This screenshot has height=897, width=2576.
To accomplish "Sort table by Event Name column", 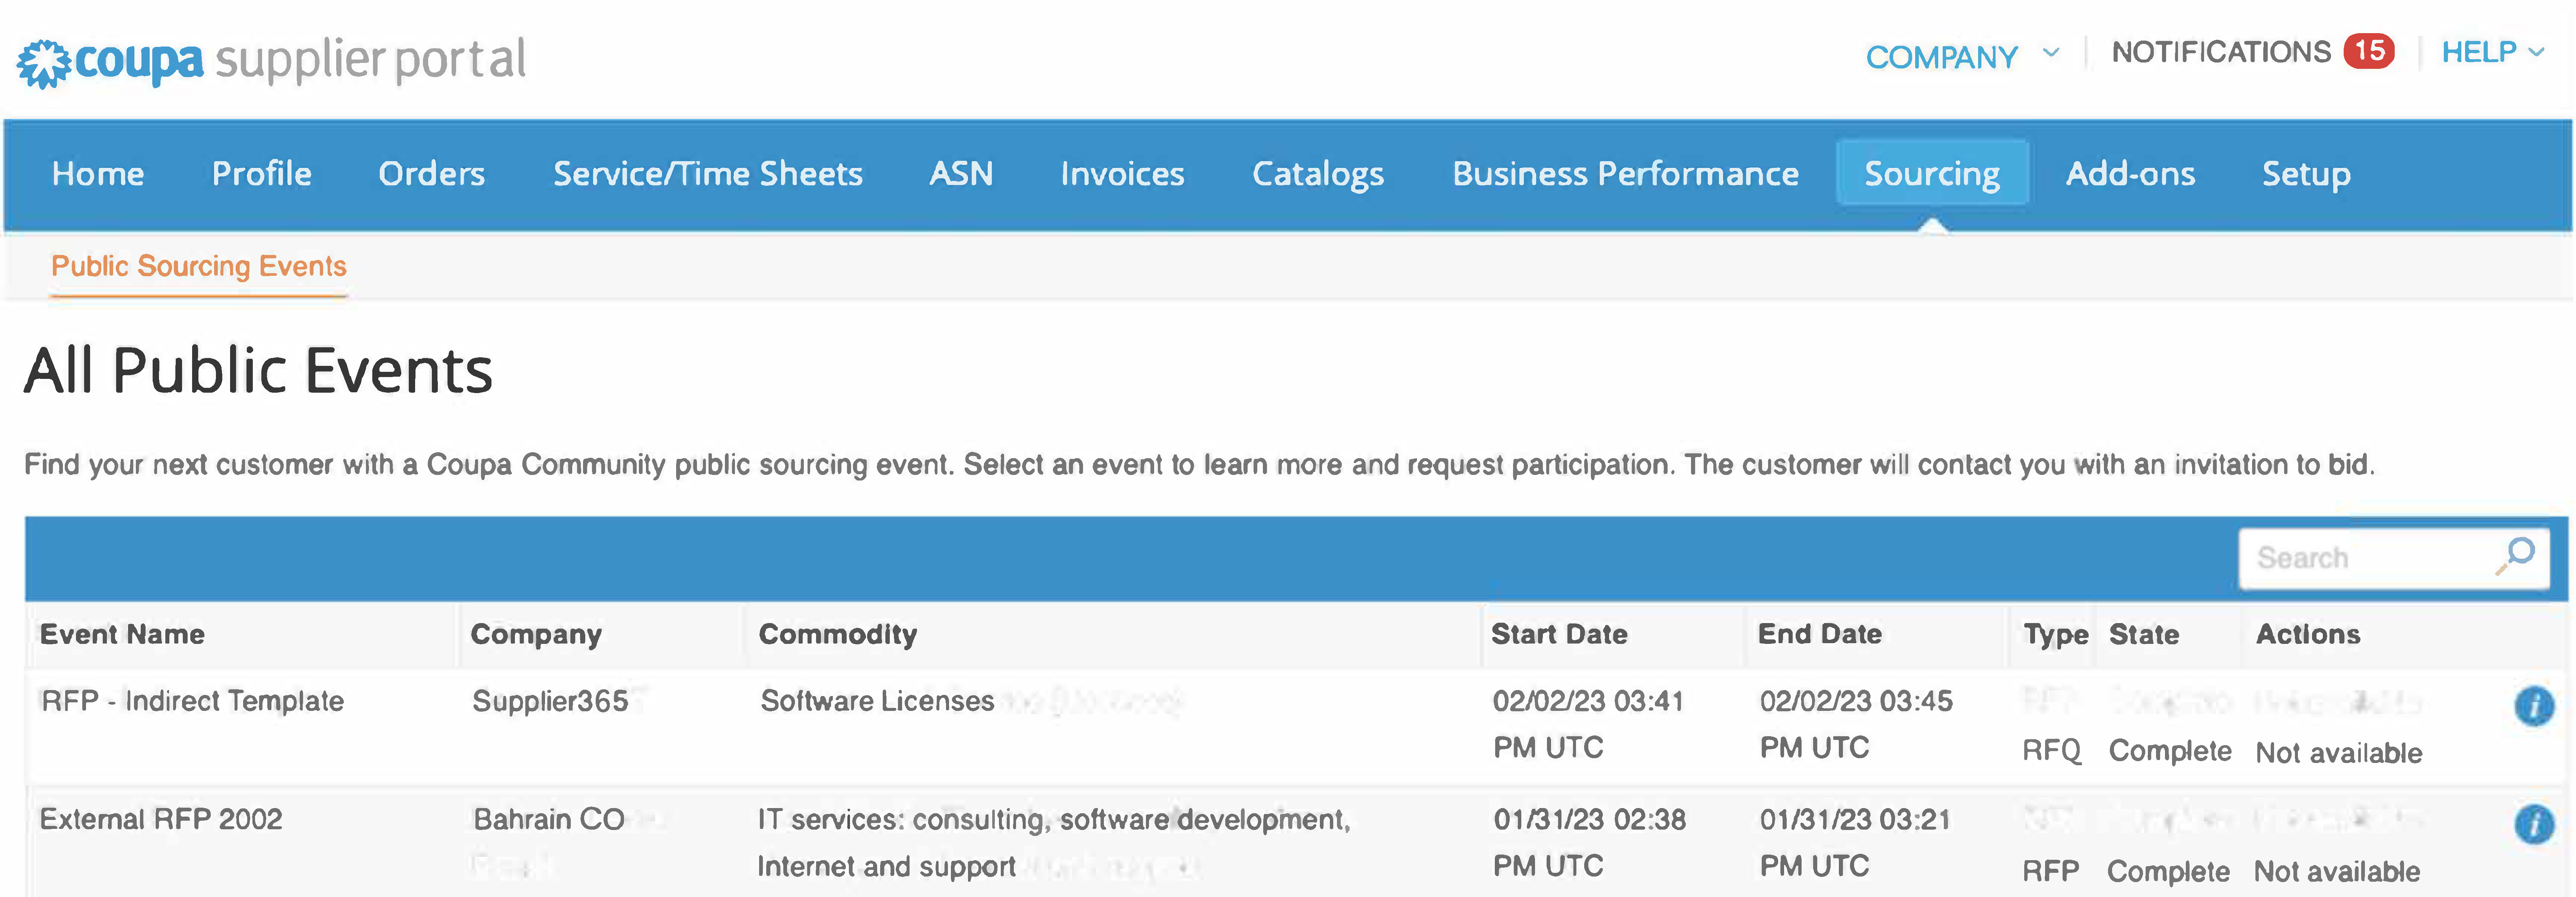I will click(x=122, y=633).
